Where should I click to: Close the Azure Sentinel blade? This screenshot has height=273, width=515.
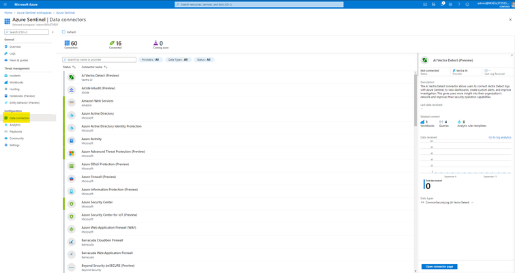coord(510,20)
